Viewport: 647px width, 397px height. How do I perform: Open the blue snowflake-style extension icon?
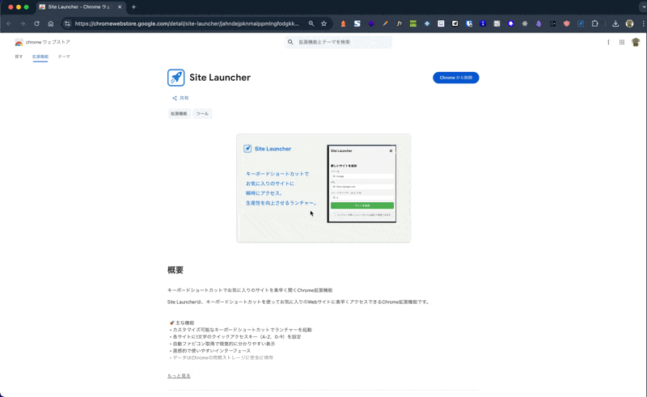[427, 23]
